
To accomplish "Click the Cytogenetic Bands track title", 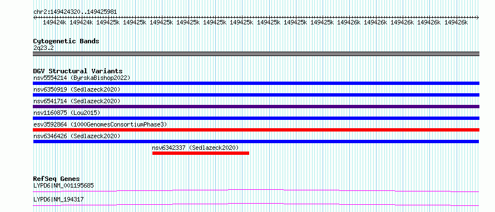I will point(66,41).
